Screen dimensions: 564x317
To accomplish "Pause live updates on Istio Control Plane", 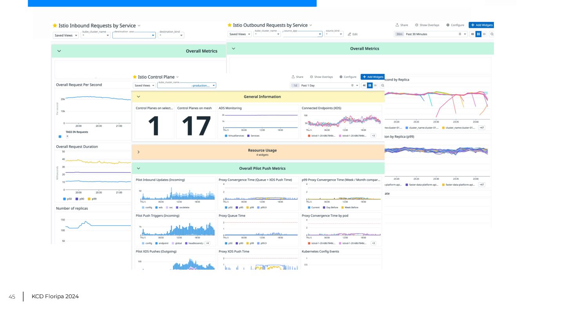I will click(x=370, y=85).
